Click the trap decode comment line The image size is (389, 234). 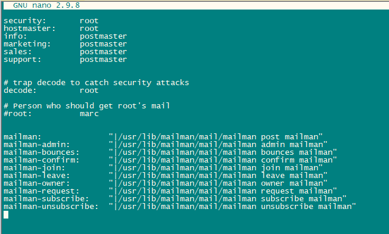[x=97, y=83]
